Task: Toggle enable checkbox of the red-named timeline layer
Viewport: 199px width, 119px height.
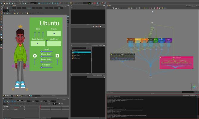Action: point(8,108)
